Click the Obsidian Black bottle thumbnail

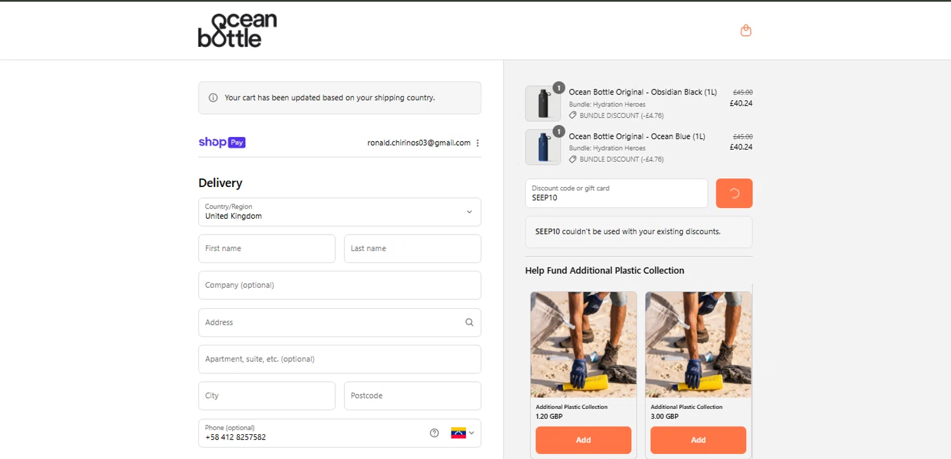543,103
